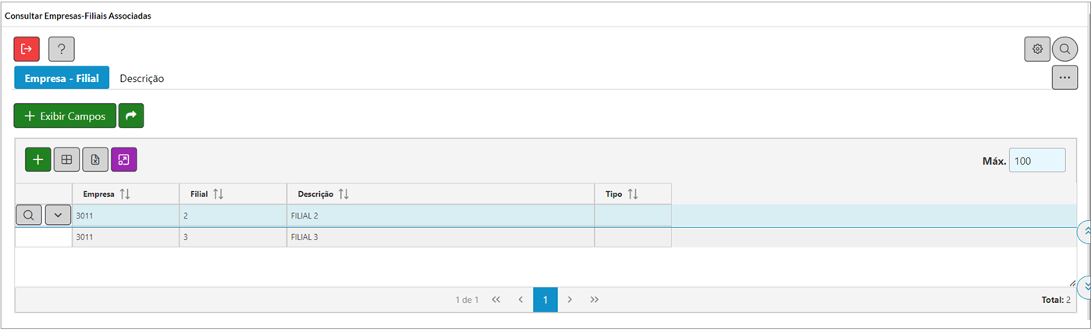Click the round search magnifier button
The image size is (1091, 331).
[x=1064, y=49]
